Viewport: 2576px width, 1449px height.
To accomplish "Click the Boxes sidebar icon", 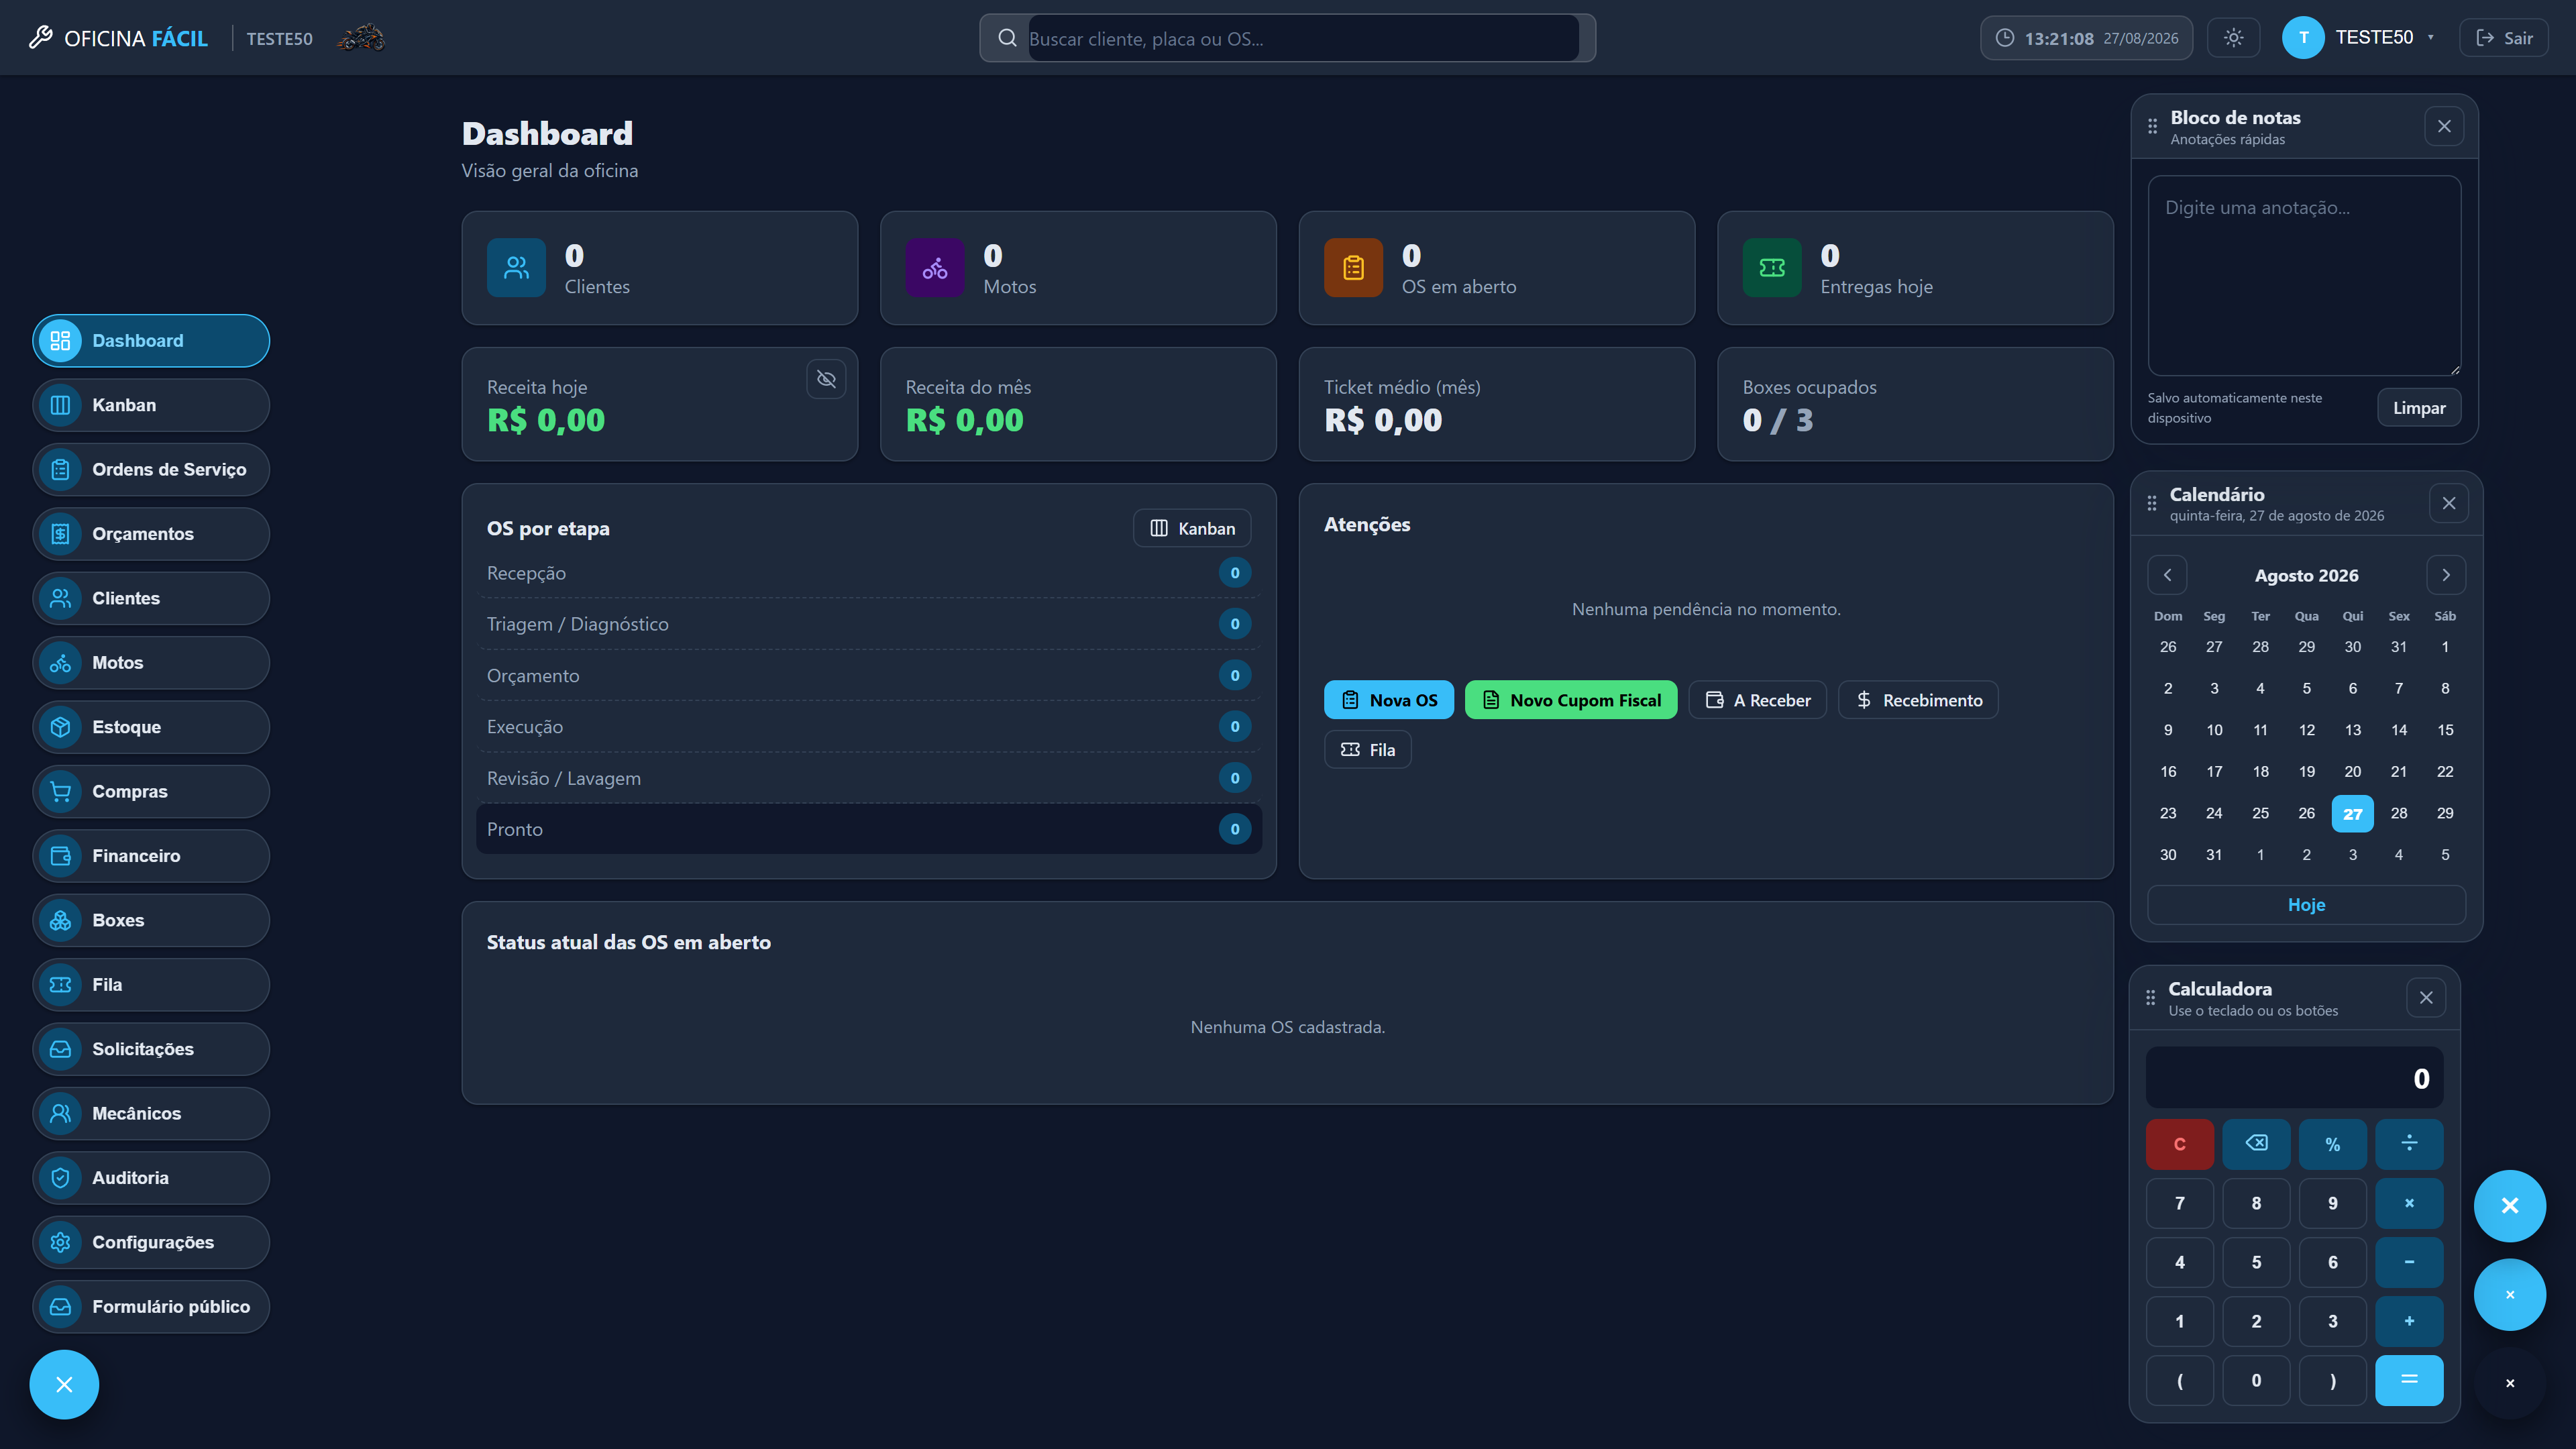I will [60, 920].
